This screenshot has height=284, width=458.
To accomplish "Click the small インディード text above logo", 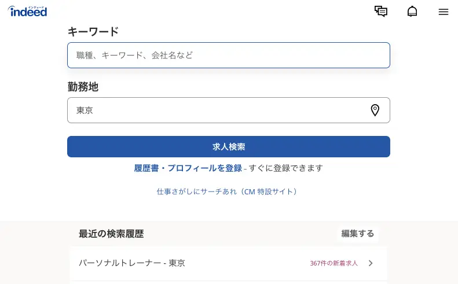I will point(36,8).
